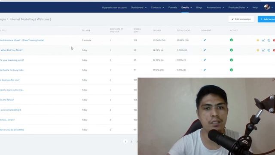
Task: Click opened rate '22.22% (6)'
Action: [158, 60]
